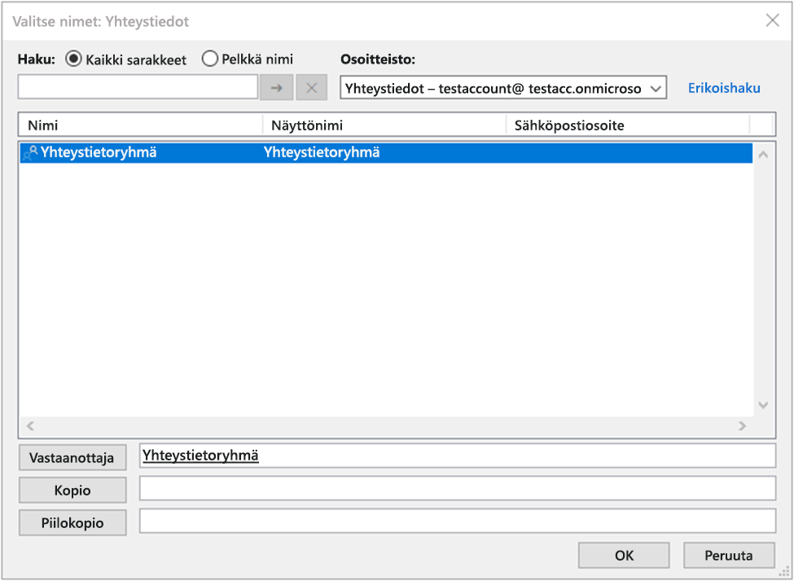The width and height of the screenshot is (794, 581).
Task: Cancel with the Peruuta button
Action: click(x=729, y=555)
